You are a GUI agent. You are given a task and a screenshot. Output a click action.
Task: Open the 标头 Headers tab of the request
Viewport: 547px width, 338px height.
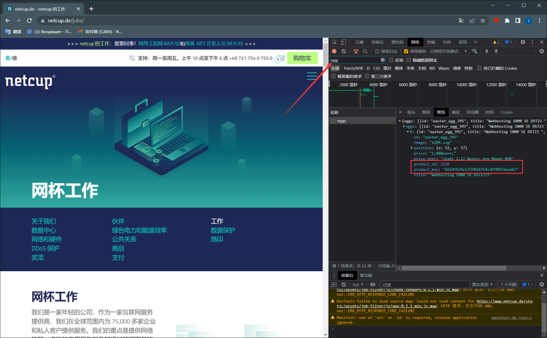(x=411, y=112)
